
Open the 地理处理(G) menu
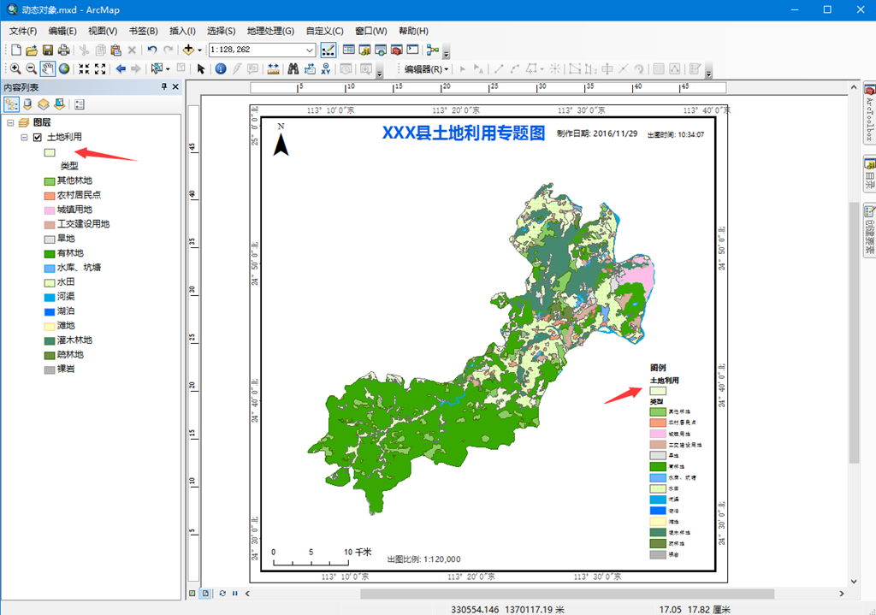(270, 31)
